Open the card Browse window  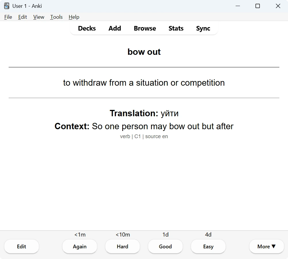pos(145,28)
